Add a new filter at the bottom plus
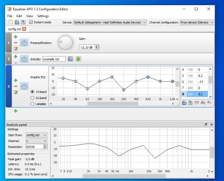 tap(15, 111)
